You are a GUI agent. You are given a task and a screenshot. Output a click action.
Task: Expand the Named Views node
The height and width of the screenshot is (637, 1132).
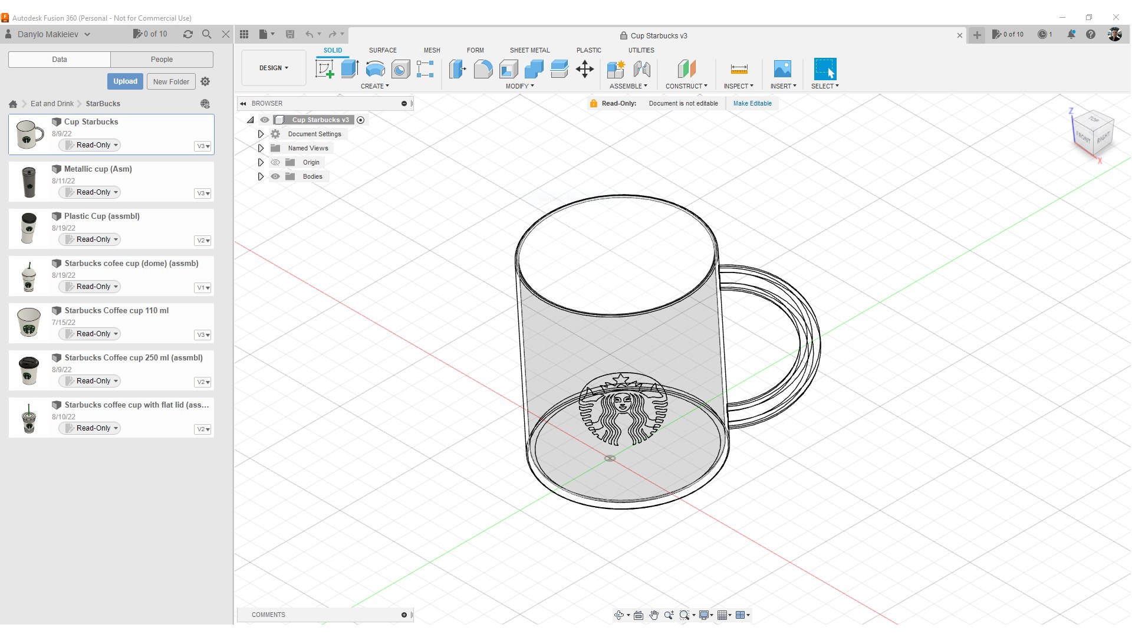pyautogui.click(x=261, y=148)
